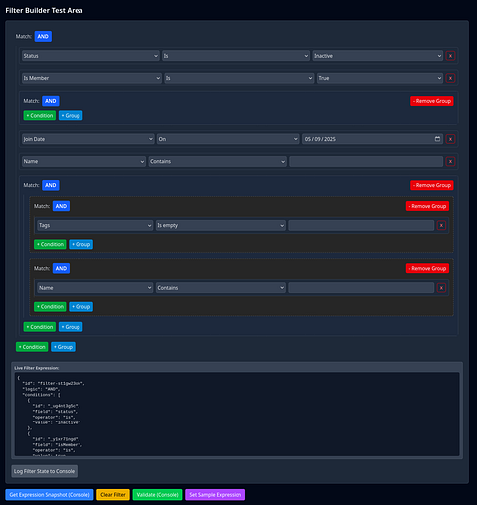Delete the Tags Is empty condition
The height and width of the screenshot is (505, 477).
(x=441, y=226)
